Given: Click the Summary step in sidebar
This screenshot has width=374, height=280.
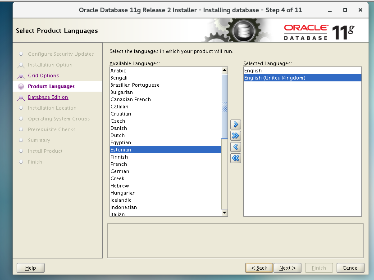Looking at the screenshot, I should point(39,140).
